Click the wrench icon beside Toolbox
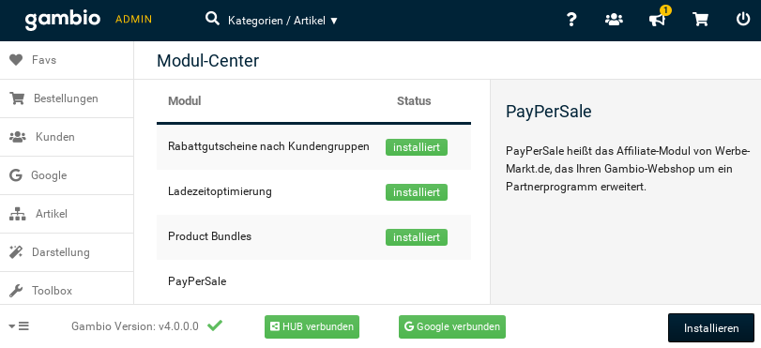 tap(16, 291)
